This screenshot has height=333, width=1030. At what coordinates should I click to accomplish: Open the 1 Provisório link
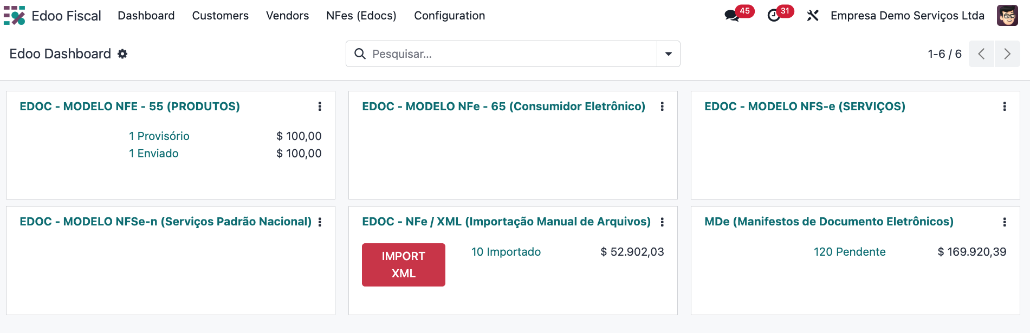pyautogui.click(x=159, y=136)
